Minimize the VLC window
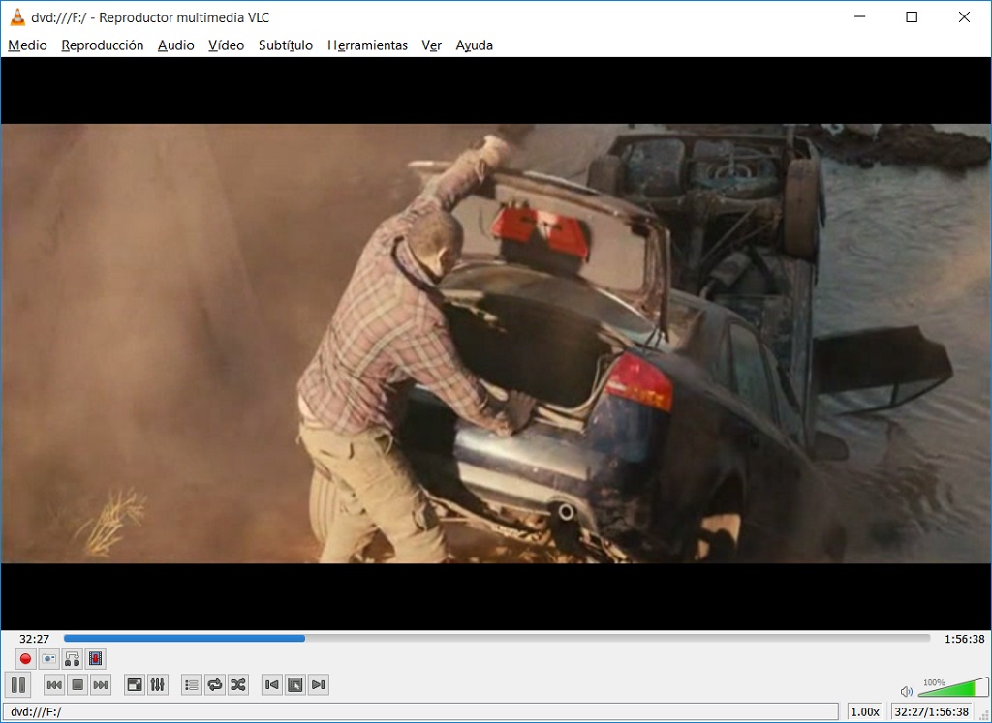Image resolution: width=992 pixels, height=723 pixels. pos(859,17)
